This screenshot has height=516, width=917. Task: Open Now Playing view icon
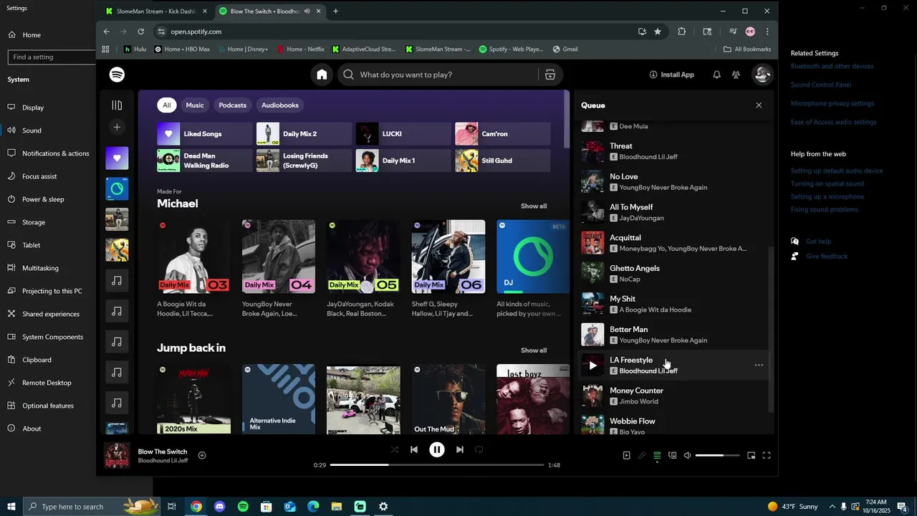coord(626,455)
